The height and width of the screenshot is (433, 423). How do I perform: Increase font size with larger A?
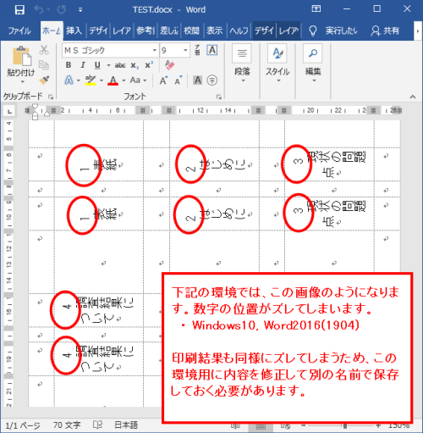[163, 80]
